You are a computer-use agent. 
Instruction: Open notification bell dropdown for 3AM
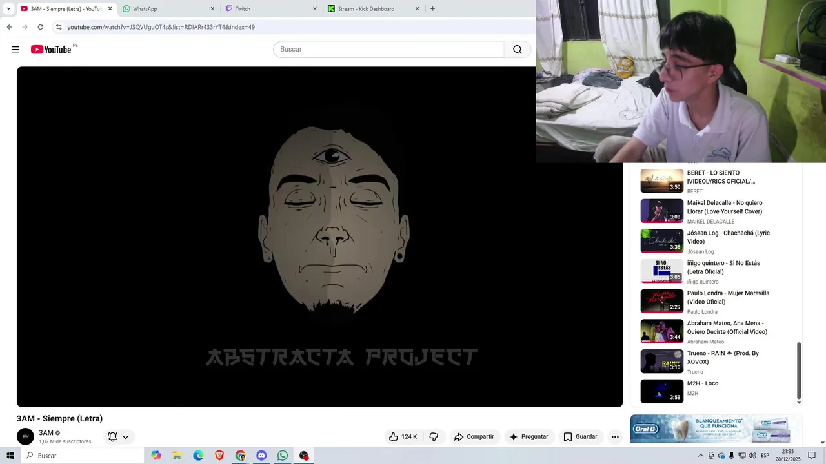pyautogui.click(x=119, y=437)
